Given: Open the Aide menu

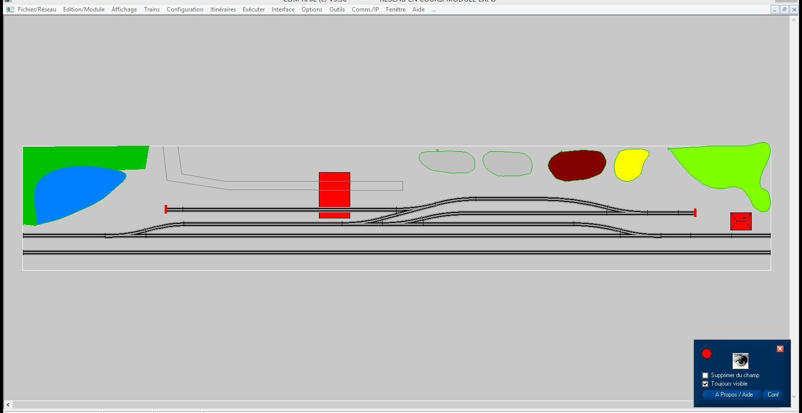Looking at the screenshot, I should [x=418, y=9].
